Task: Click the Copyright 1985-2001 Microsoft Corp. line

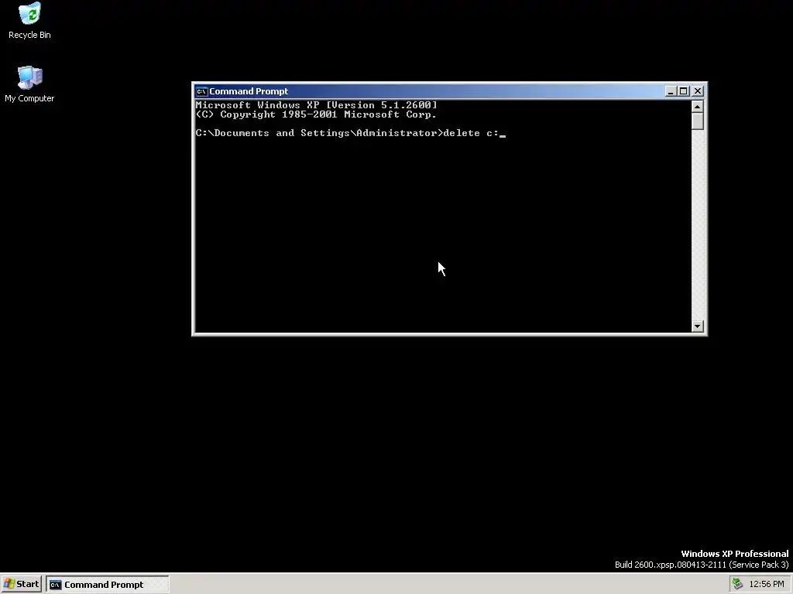Action: [x=316, y=114]
